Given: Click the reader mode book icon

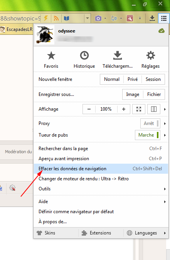Looking at the screenshot, I should coord(66,19).
